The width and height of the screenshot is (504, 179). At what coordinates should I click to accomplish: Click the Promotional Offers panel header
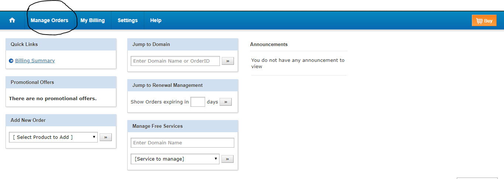pyautogui.click(x=61, y=82)
